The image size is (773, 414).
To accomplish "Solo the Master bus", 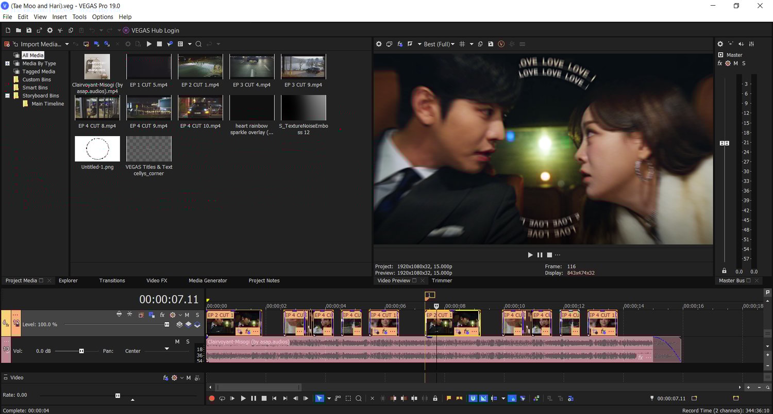I will (x=744, y=63).
